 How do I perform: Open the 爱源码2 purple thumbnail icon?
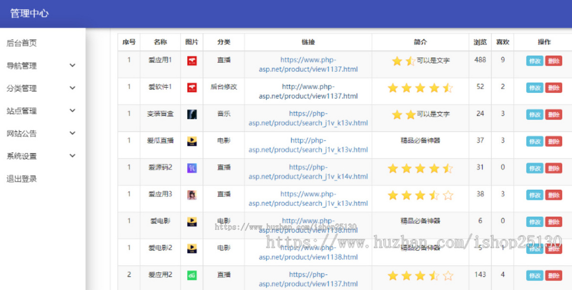192,168
